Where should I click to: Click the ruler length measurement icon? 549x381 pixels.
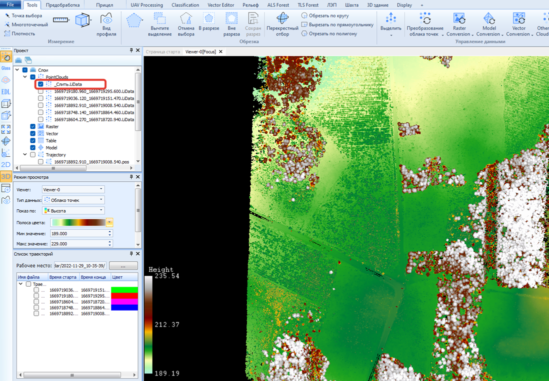click(x=60, y=20)
